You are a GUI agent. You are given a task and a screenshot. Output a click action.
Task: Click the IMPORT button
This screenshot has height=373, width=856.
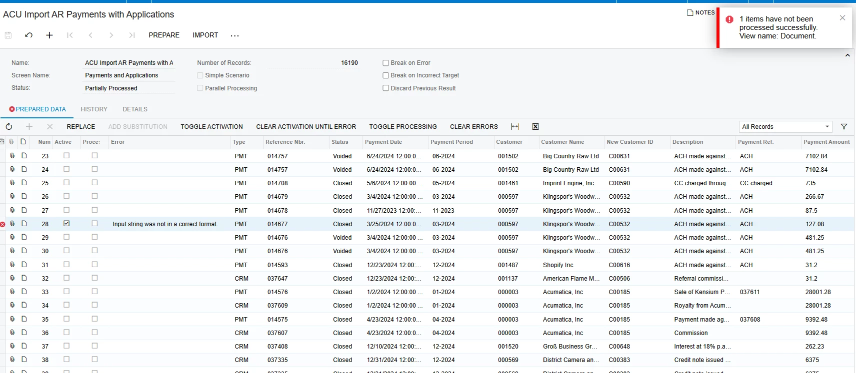point(205,35)
